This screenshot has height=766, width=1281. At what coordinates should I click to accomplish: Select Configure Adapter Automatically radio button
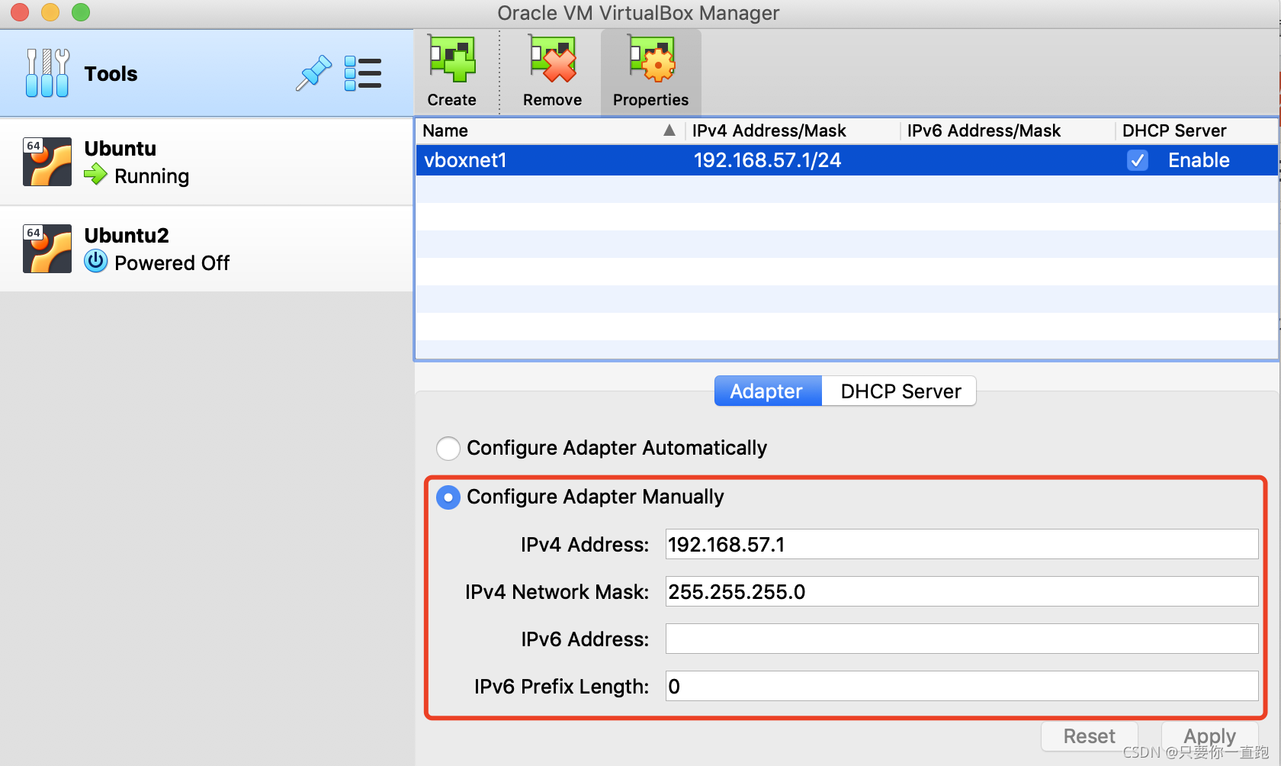[x=448, y=449]
